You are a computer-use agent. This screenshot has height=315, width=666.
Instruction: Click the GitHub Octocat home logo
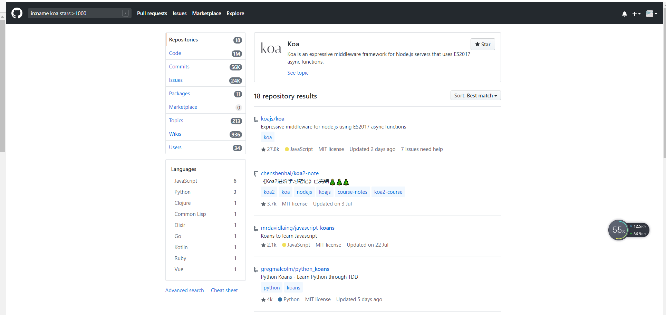tap(17, 13)
